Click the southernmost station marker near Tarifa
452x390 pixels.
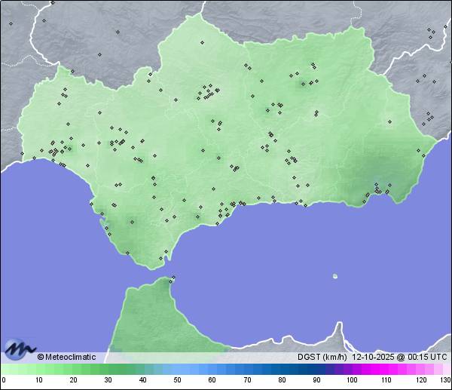pos(160,259)
